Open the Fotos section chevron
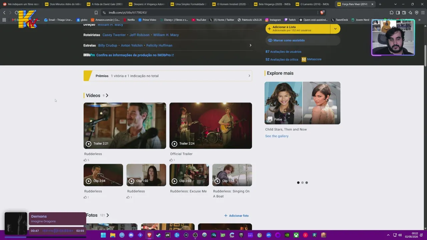The image size is (427, 240). (108, 215)
